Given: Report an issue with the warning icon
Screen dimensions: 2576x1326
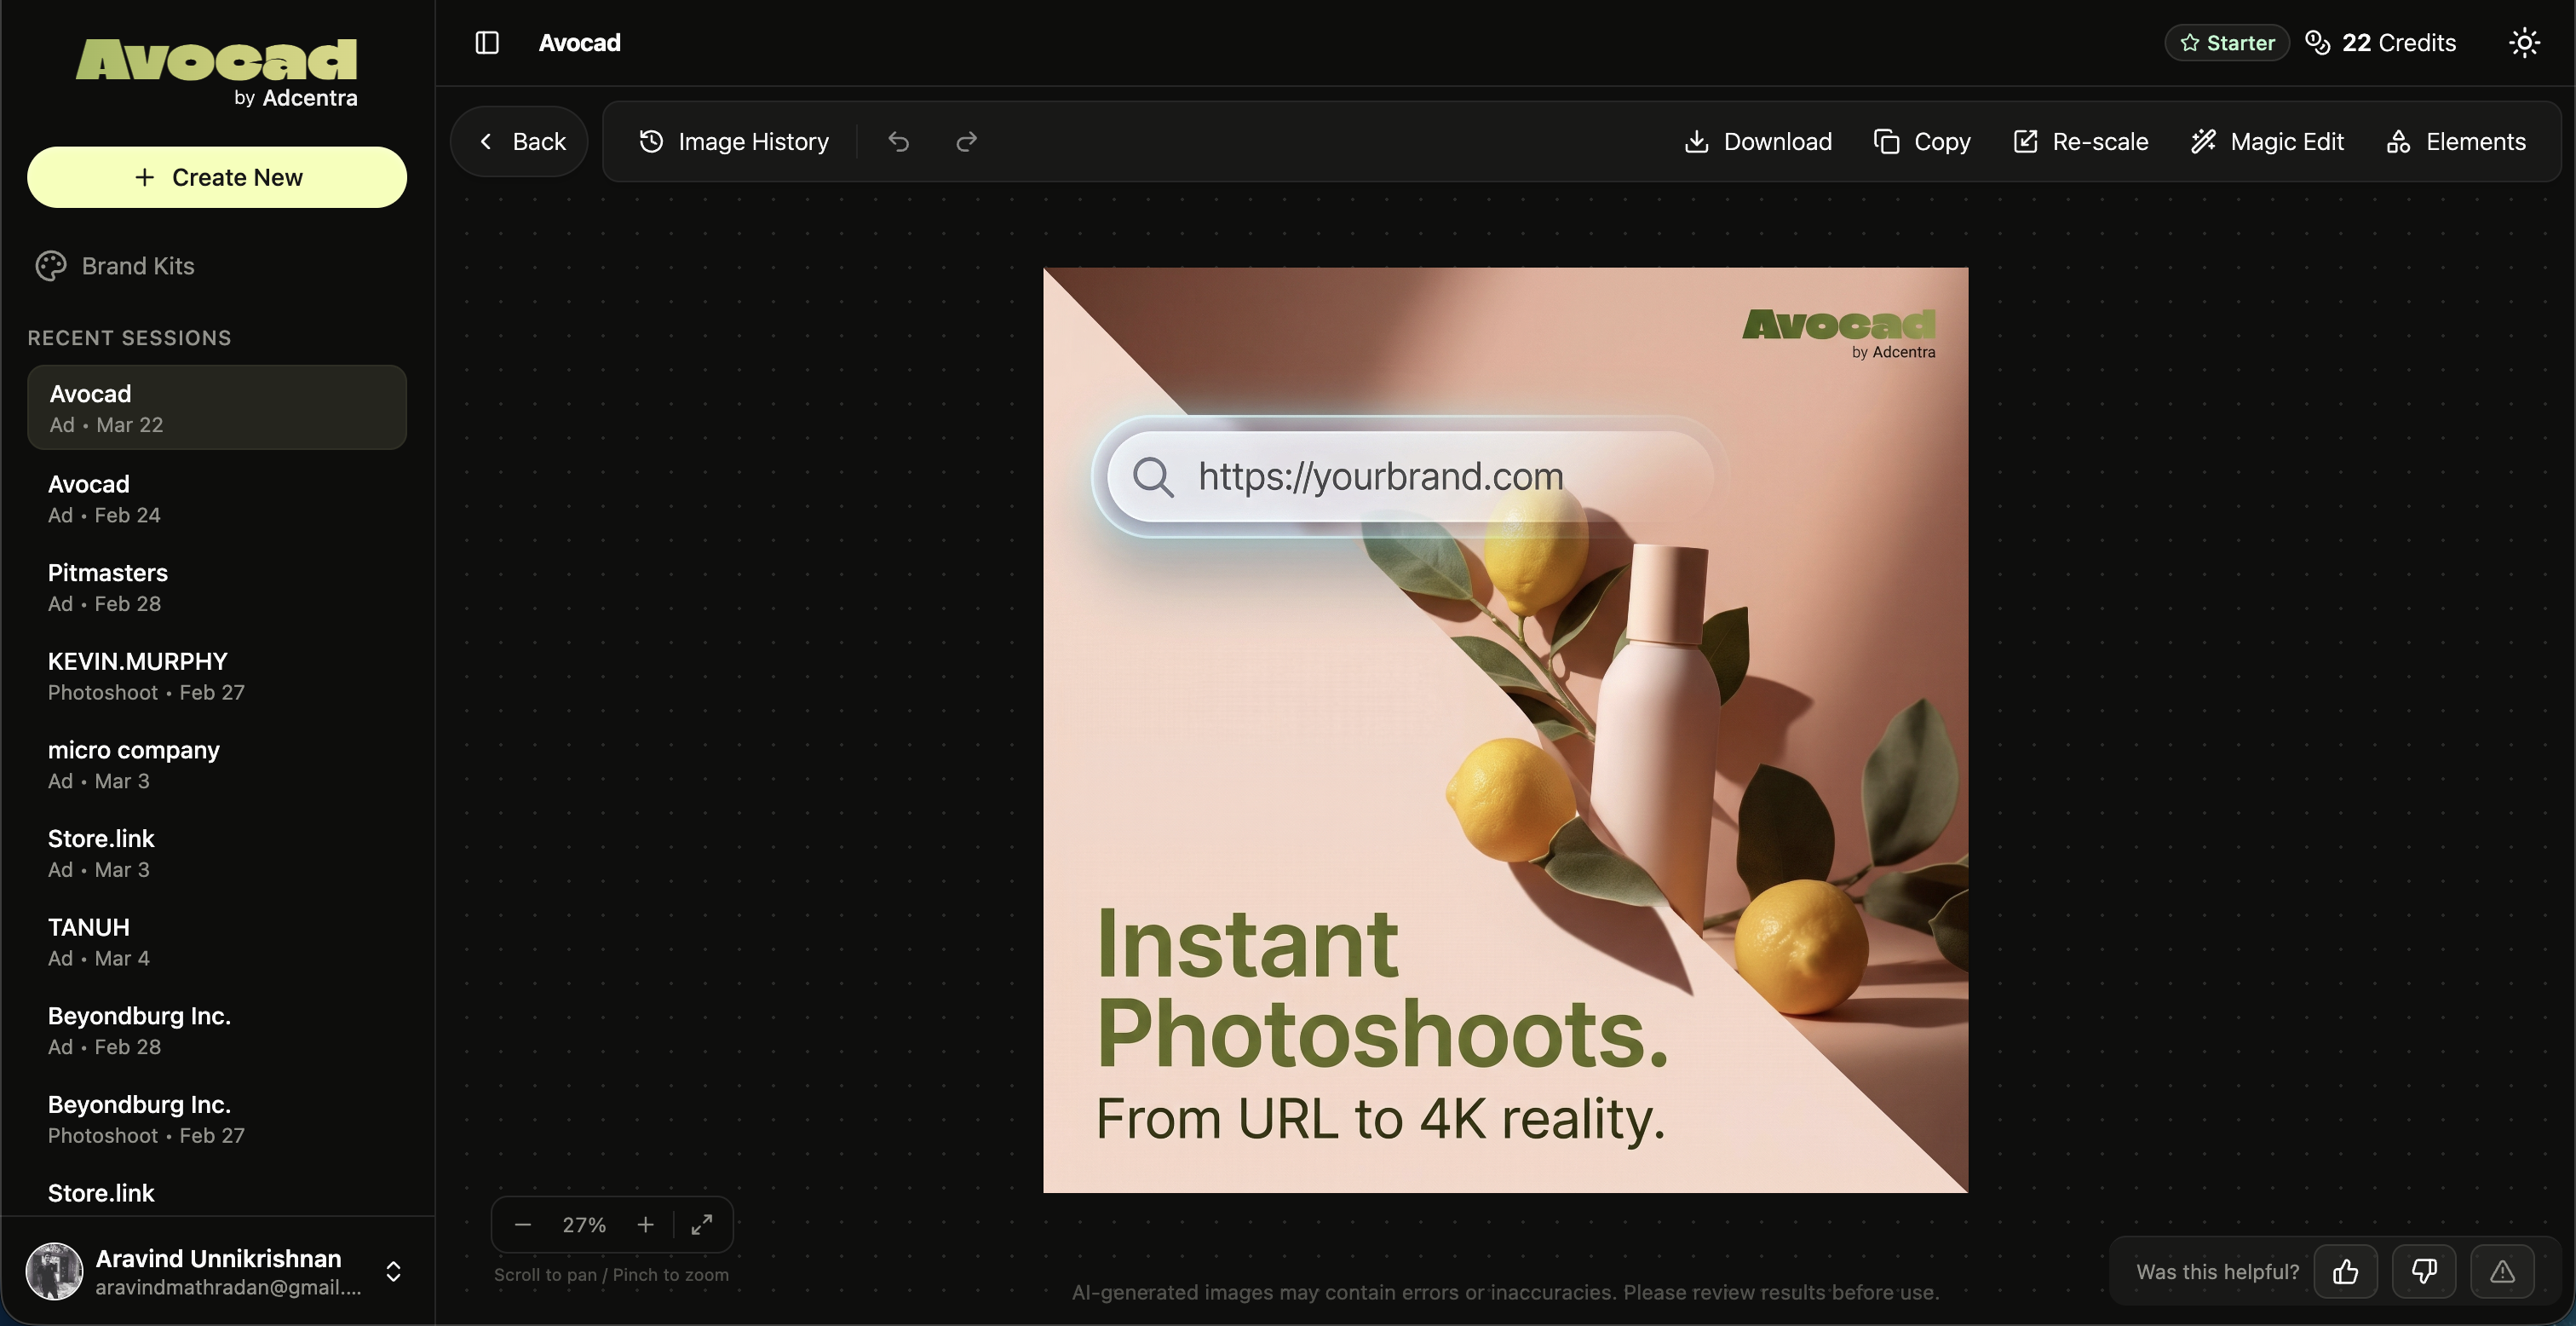Looking at the screenshot, I should pyautogui.click(x=2502, y=1271).
